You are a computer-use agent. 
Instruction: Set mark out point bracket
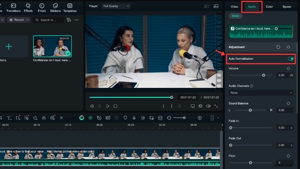(x=171, y=106)
